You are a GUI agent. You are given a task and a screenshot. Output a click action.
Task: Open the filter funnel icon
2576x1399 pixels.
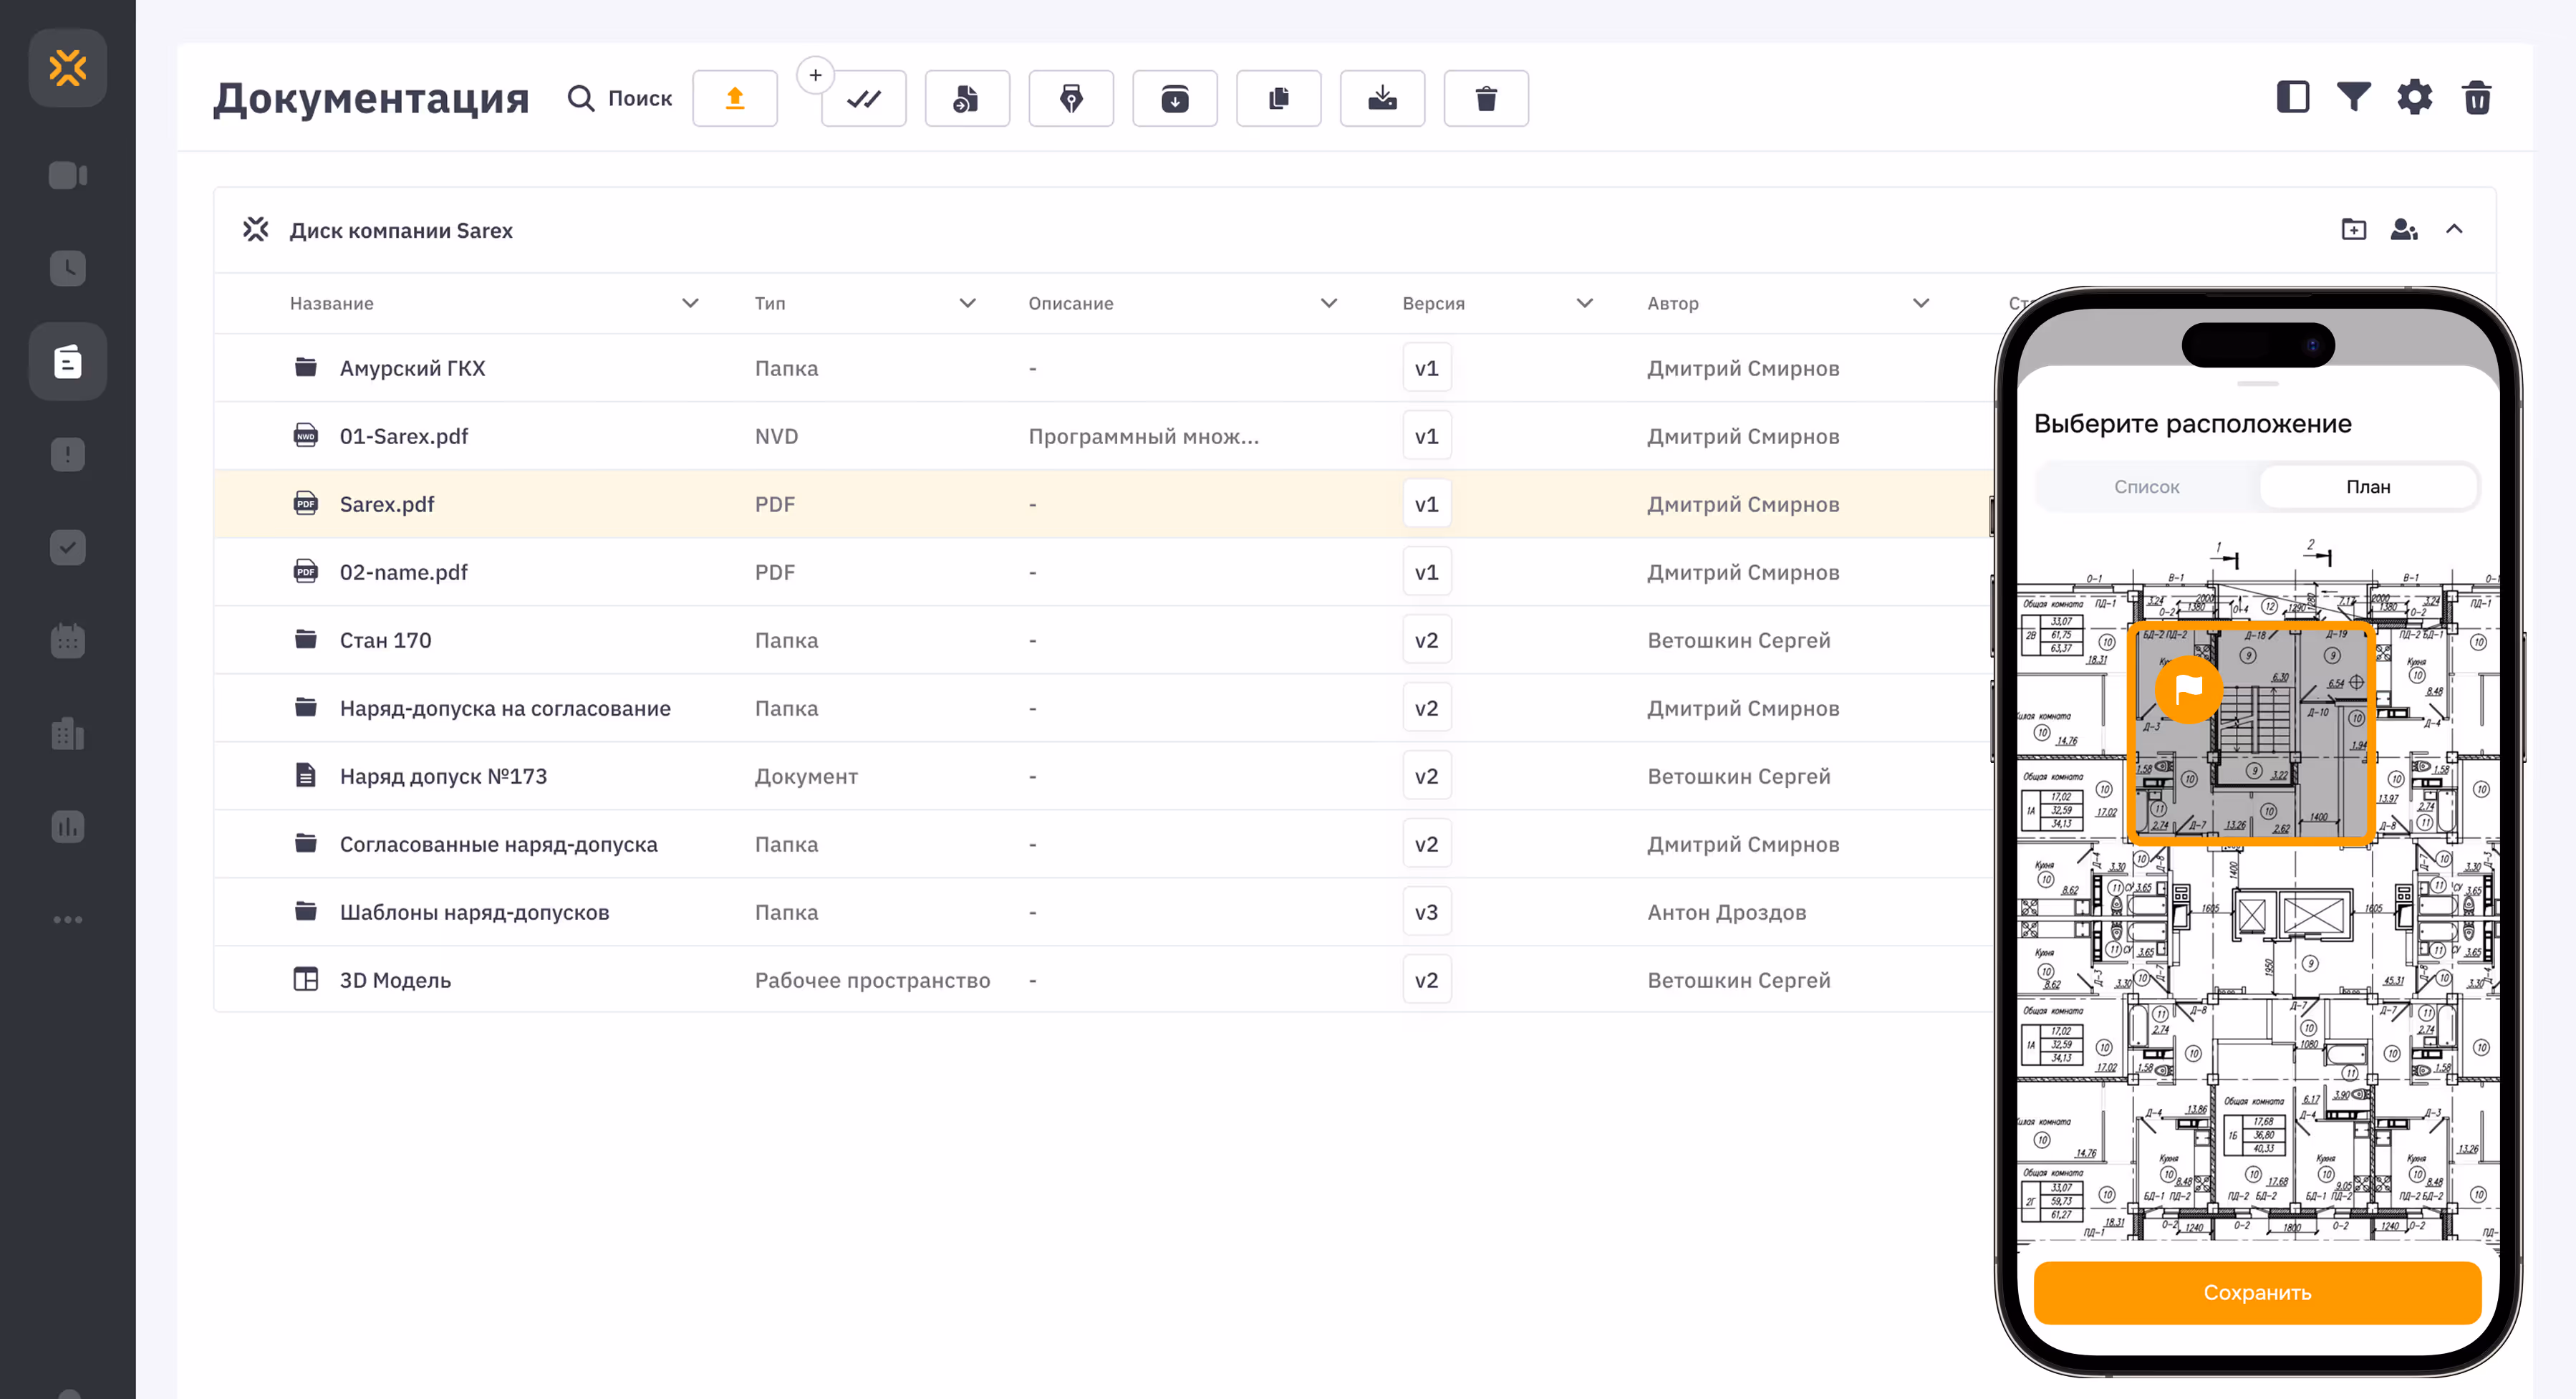click(x=2353, y=97)
